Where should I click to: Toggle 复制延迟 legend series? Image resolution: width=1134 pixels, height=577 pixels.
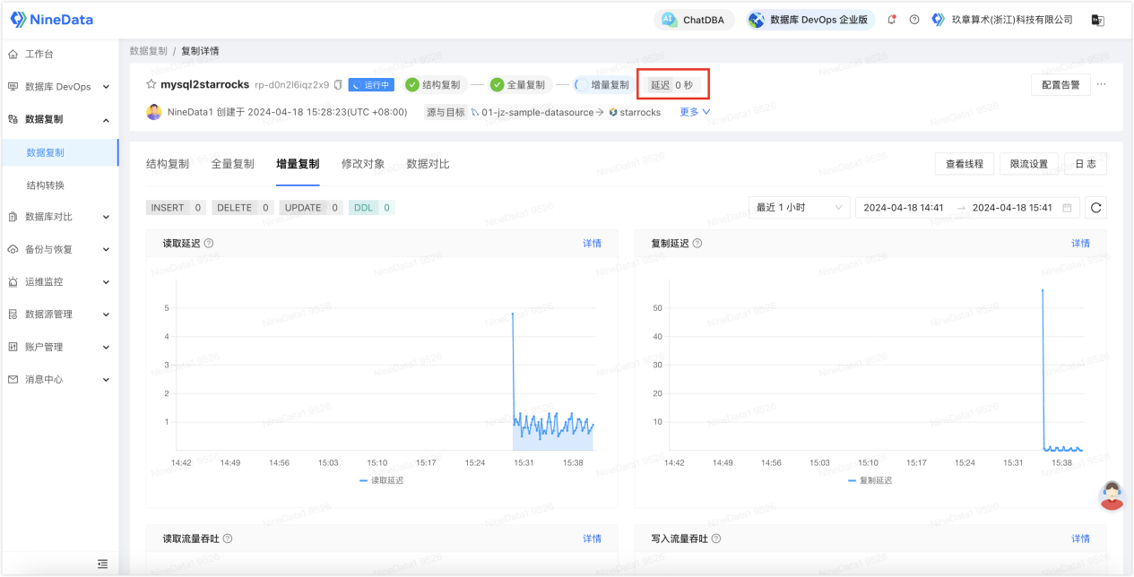[870, 480]
